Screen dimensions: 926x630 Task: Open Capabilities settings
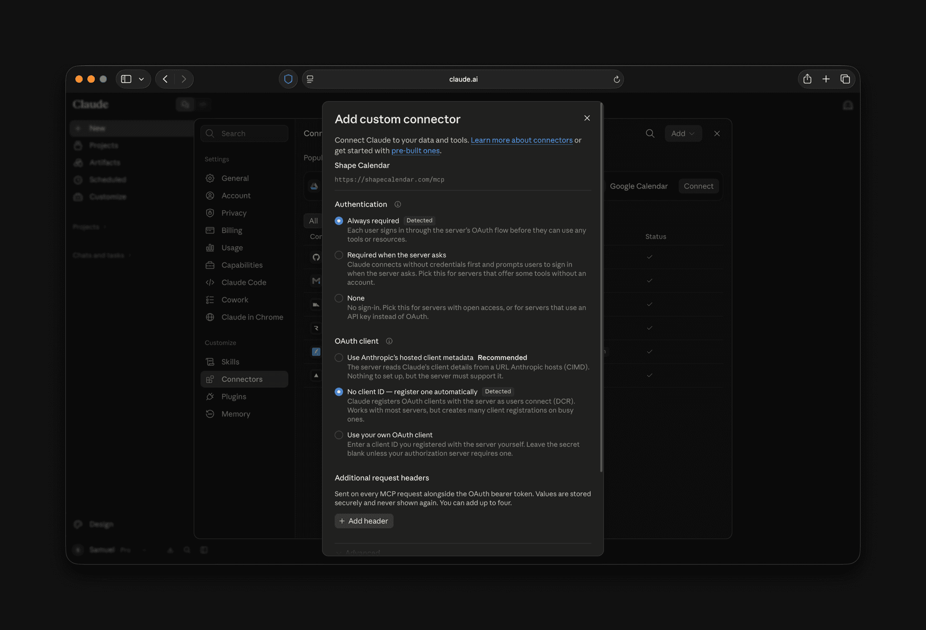click(x=244, y=265)
